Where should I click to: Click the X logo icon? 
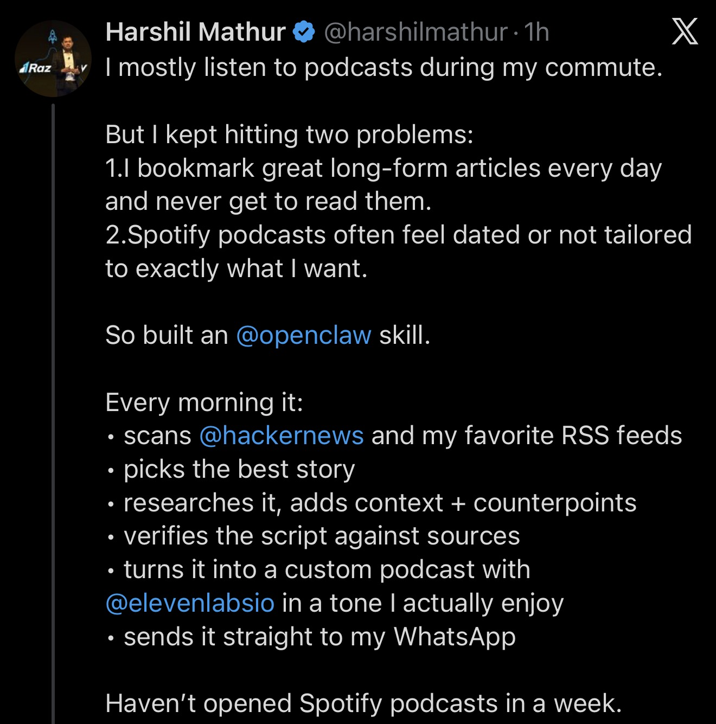click(685, 31)
